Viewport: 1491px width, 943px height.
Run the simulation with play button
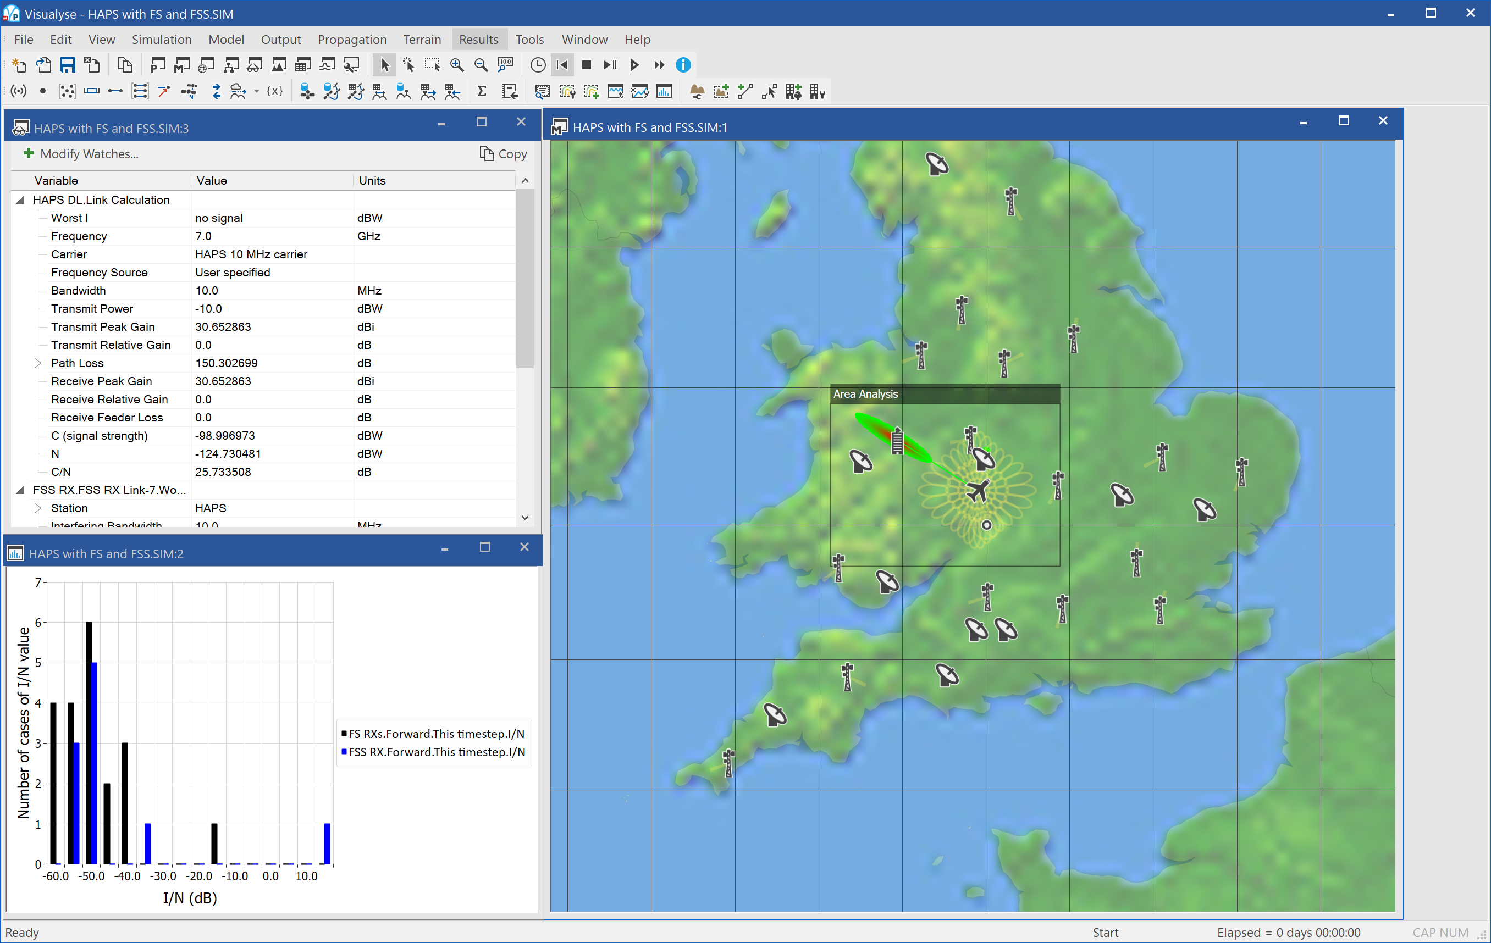point(634,65)
